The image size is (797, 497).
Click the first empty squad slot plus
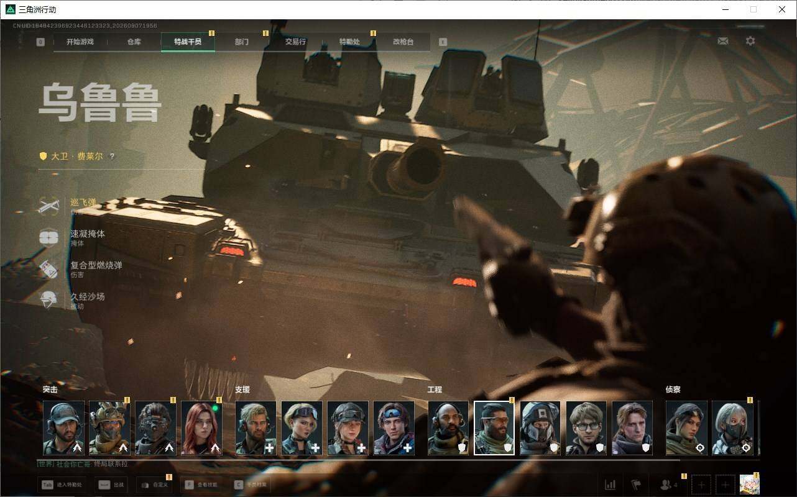coord(701,485)
